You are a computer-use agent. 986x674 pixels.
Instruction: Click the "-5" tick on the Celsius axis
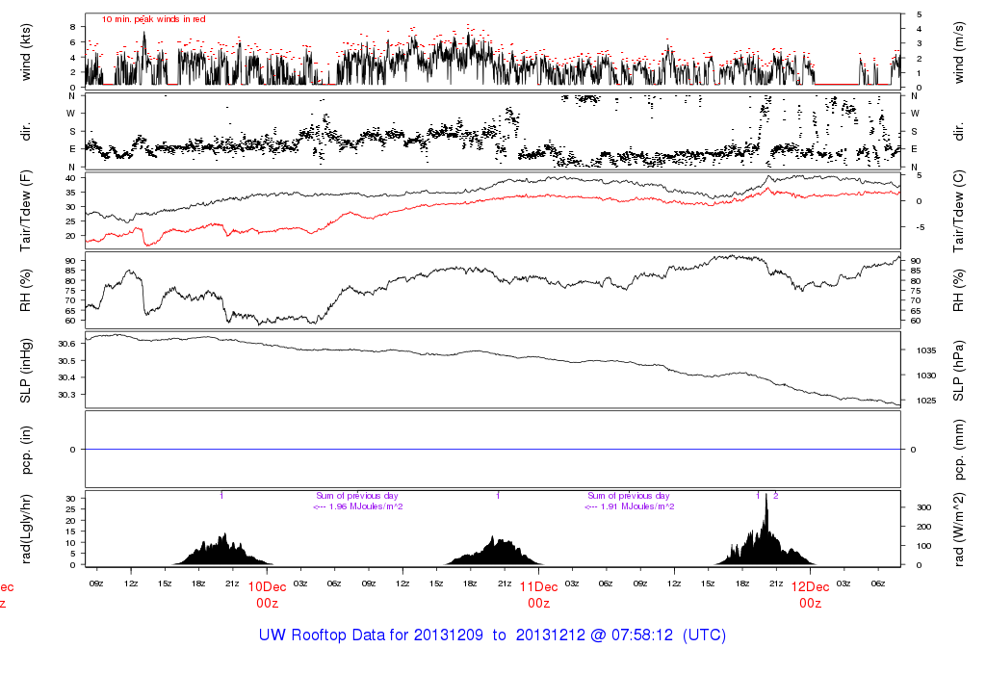(920, 227)
